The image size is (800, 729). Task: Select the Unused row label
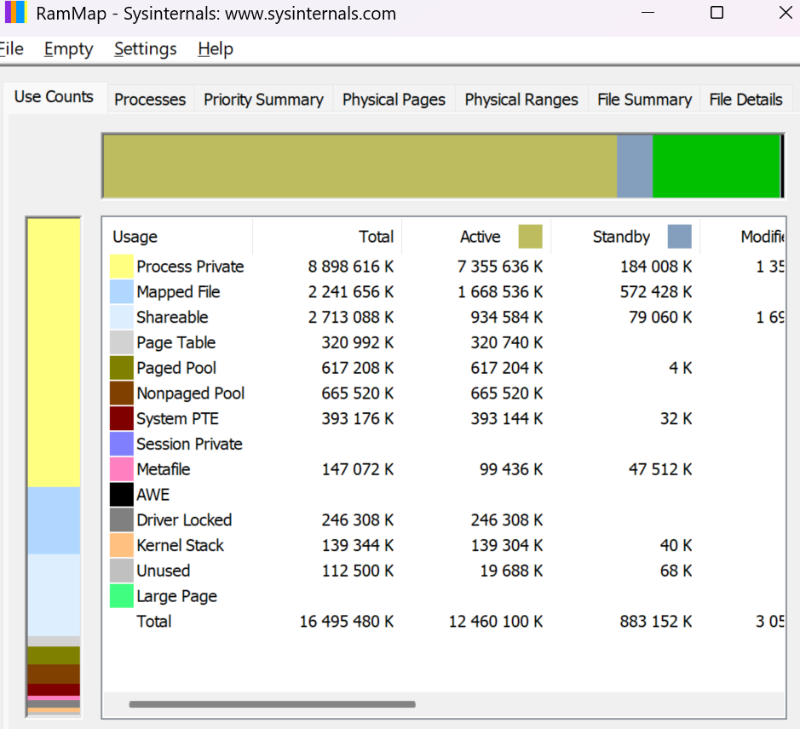[x=164, y=571]
